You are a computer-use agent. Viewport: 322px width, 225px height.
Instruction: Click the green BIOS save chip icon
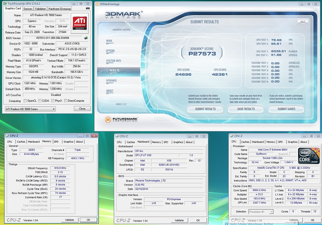(x=86, y=38)
